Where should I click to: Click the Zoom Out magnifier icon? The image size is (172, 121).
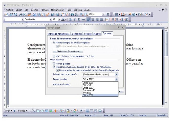coord(86,14)
